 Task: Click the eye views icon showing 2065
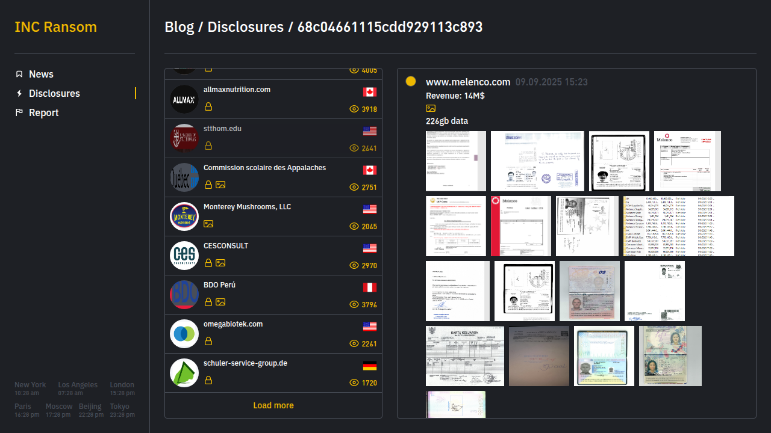(354, 226)
